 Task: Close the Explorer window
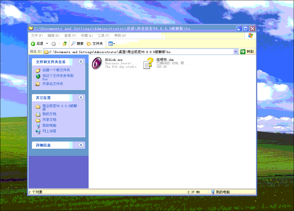click(252, 29)
